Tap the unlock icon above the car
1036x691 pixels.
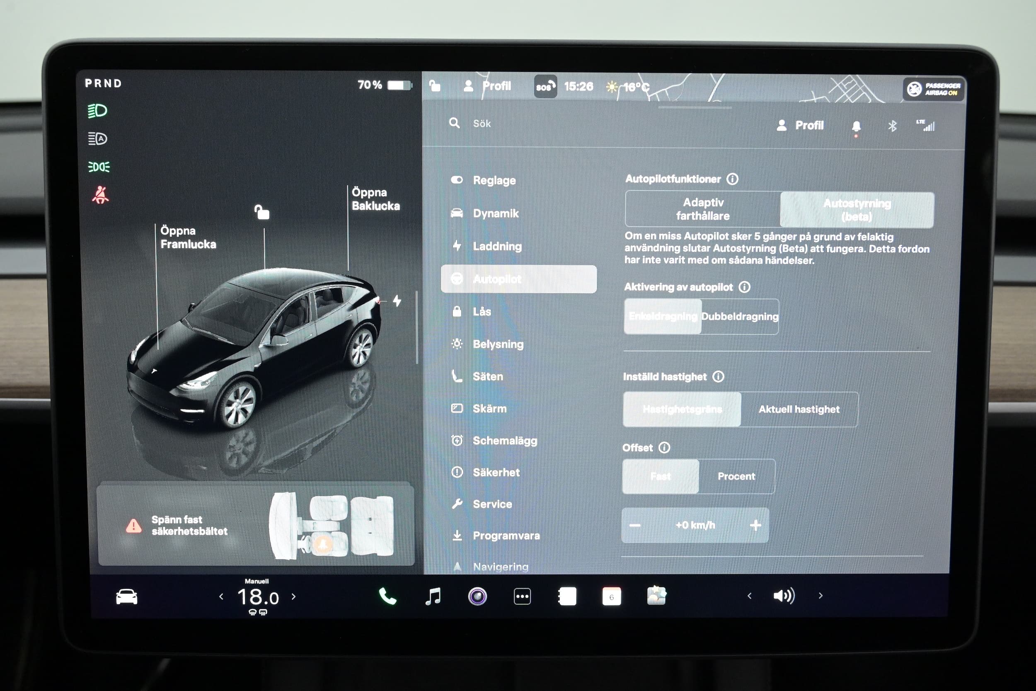(261, 212)
